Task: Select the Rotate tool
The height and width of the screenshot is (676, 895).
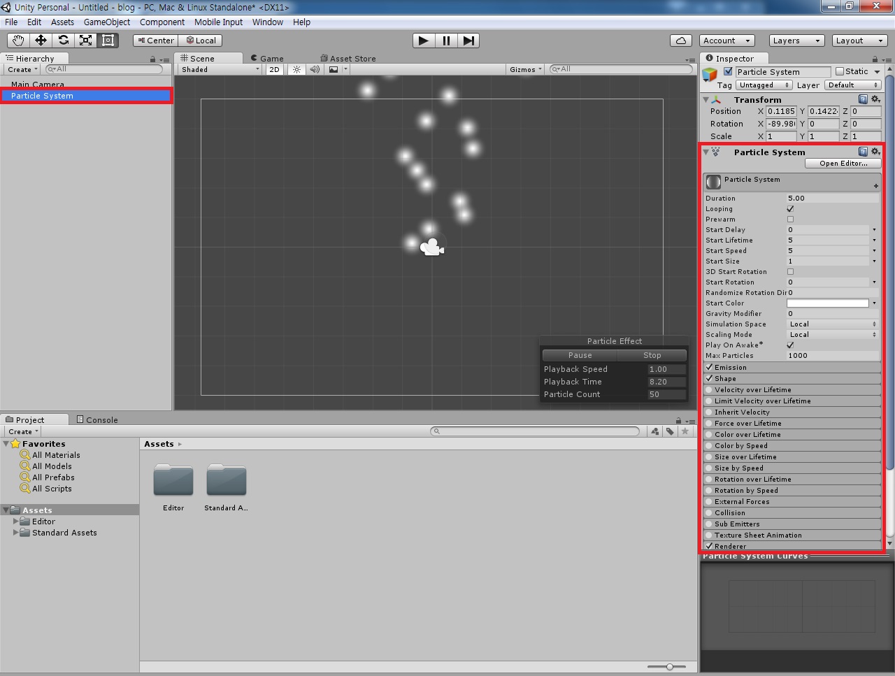Action: [63, 41]
